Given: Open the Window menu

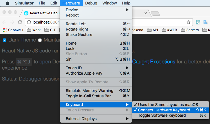Looking at the screenshot, I should (110, 3).
